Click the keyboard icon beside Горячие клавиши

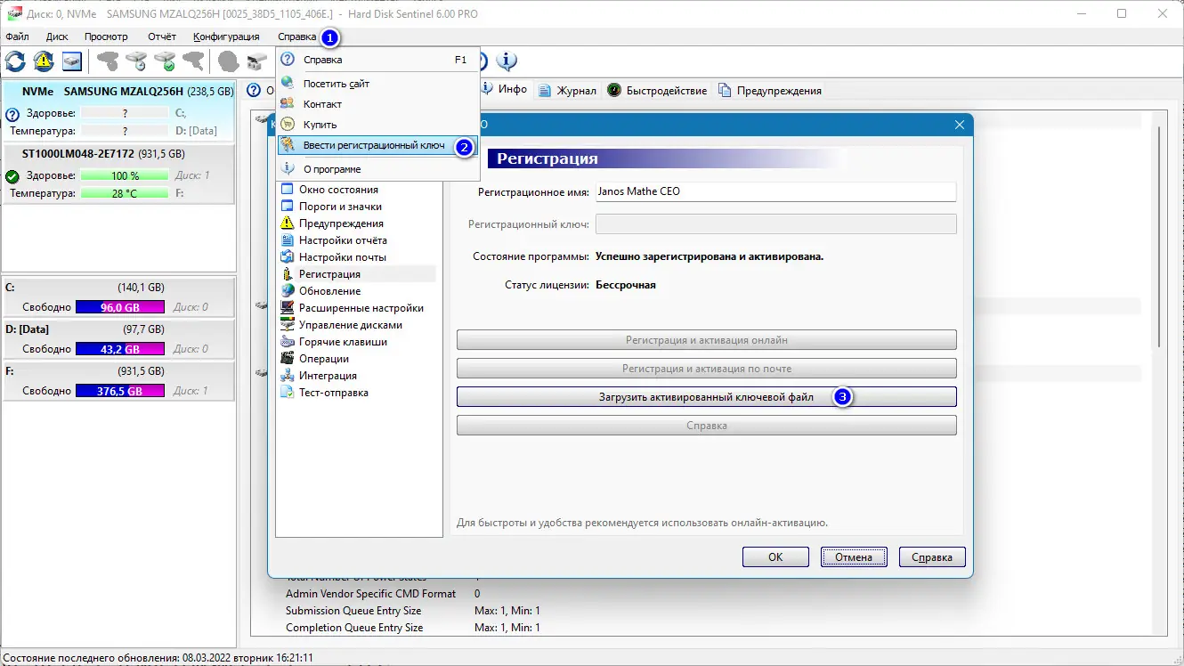pyautogui.click(x=288, y=341)
